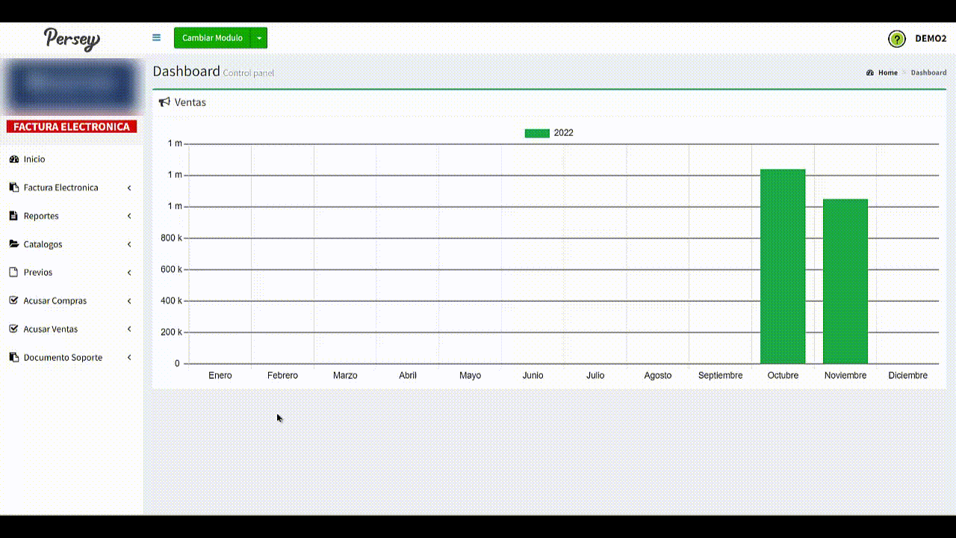Open the Cambiar Modulo dropdown arrow

point(259,38)
